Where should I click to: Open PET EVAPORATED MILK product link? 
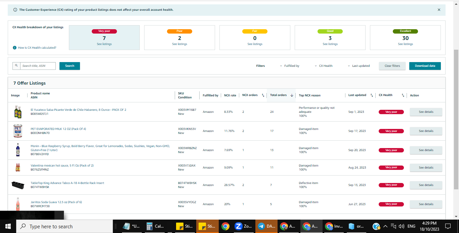pyautogui.click(x=58, y=129)
